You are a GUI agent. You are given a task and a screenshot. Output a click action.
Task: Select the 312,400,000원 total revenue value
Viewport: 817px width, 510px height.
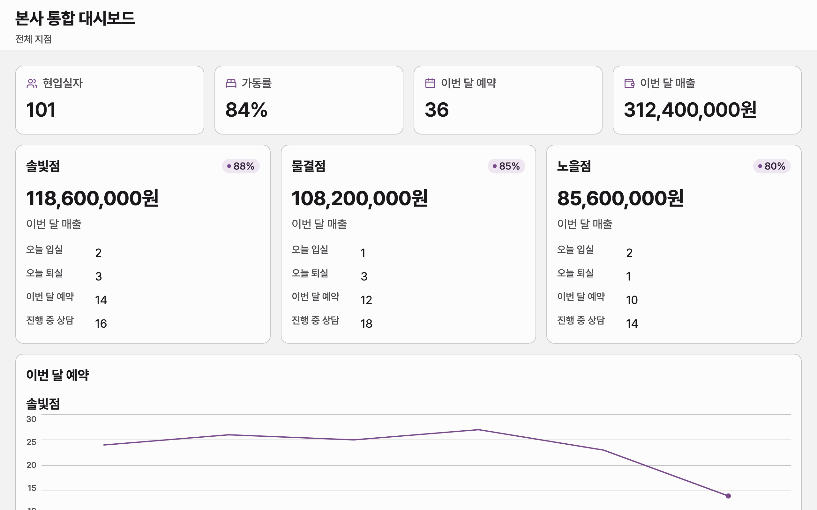(690, 110)
